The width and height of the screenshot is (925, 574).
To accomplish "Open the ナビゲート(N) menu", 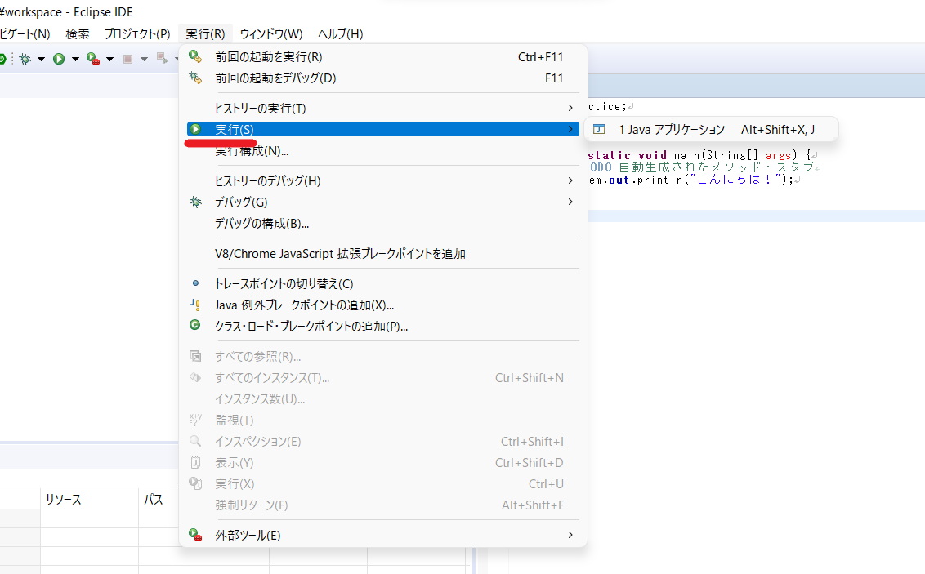I will [x=25, y=34].
